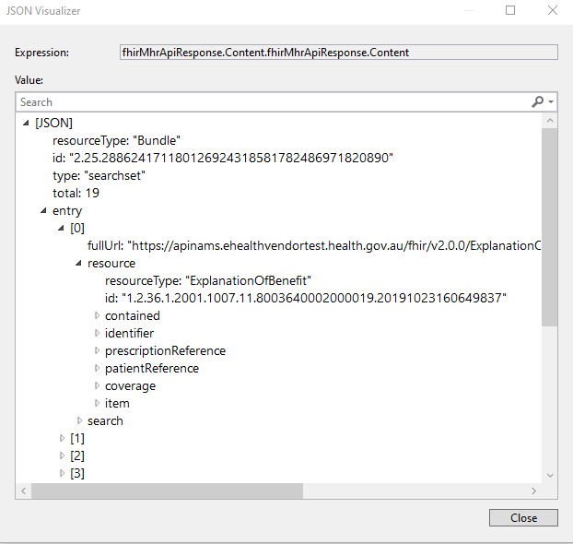The image size is (573, 544).
Task: Collapse the [0] entry item
Action: tap(62, 229)
